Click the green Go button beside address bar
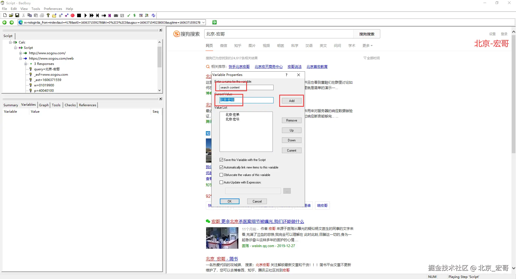Image resolution: width=516 pixels, height=279 pixels. click(214, 22)
